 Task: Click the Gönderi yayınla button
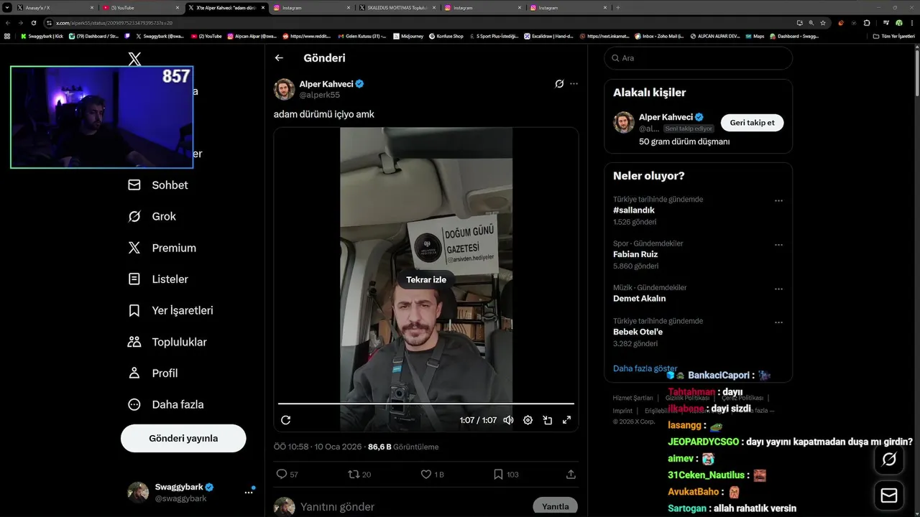pyautogui.click(x=183, y=438)
